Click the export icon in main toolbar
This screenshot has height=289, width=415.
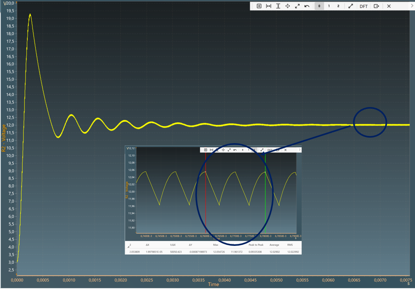(376, 6)
